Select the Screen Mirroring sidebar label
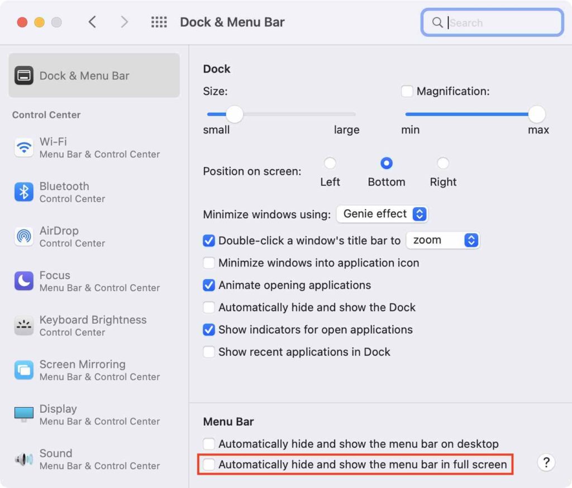Image resolution: width=572 pixels, height=488 pixels. (83, 364)
